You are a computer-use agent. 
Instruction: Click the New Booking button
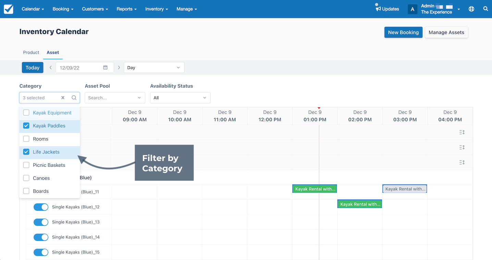coord(403,32)
